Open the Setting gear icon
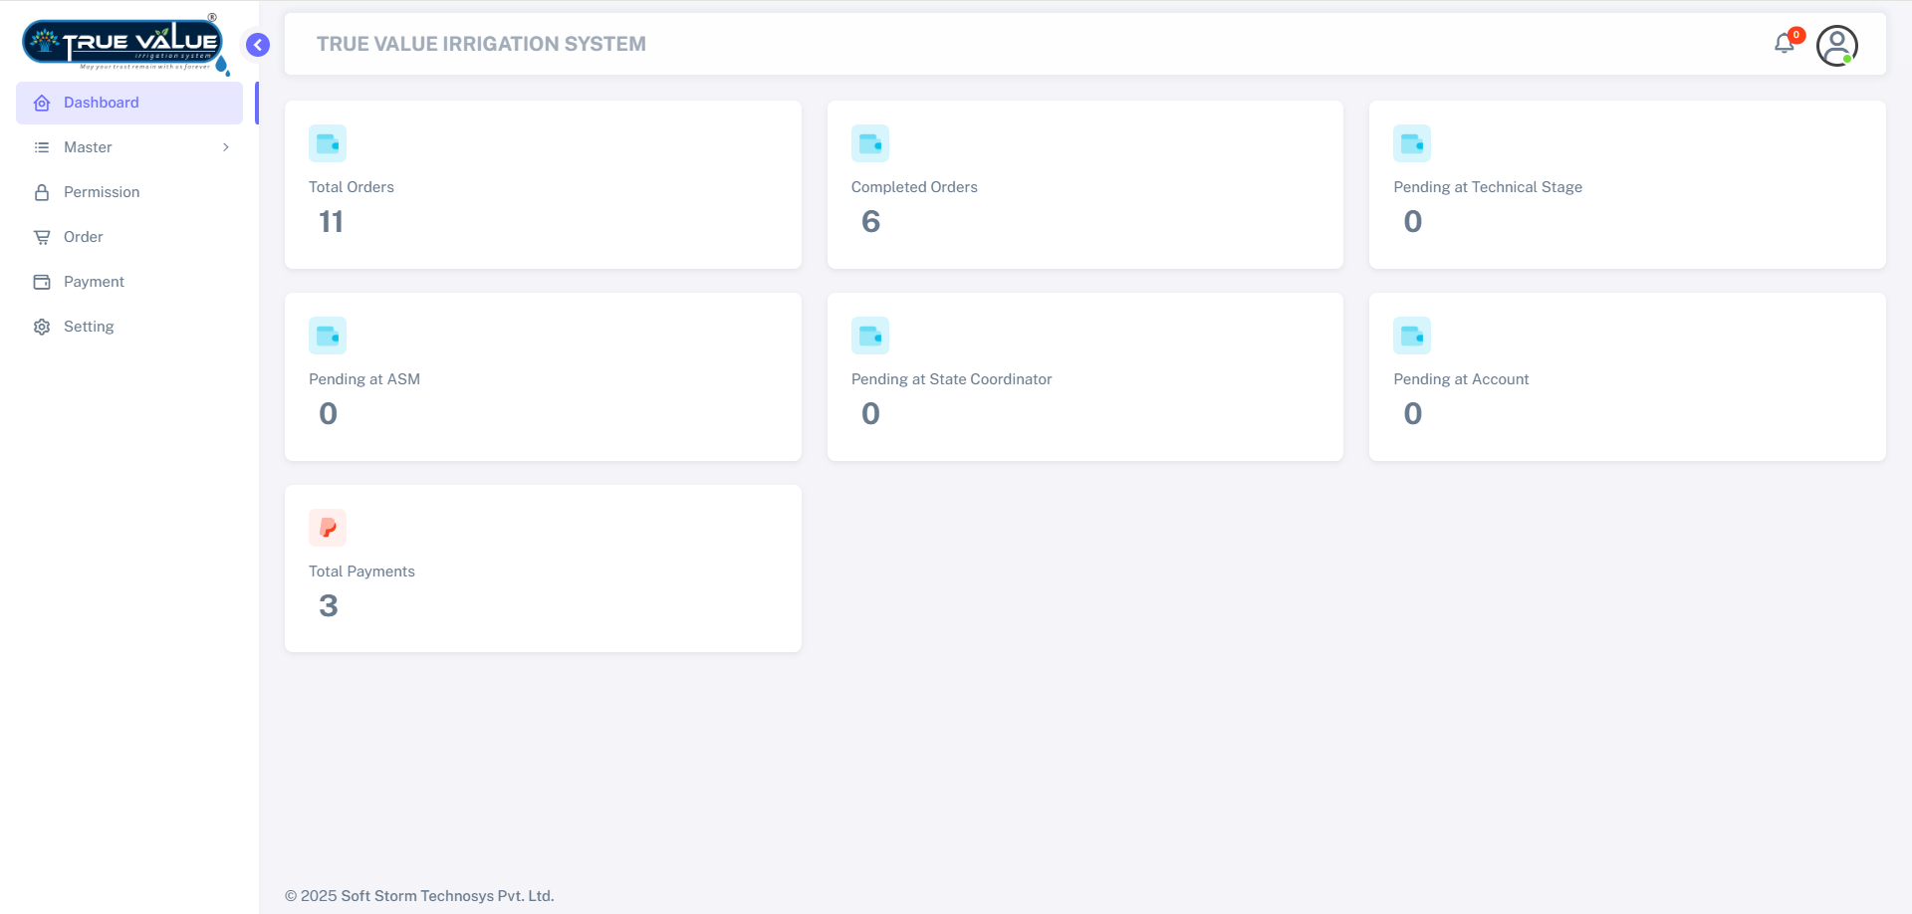This screenshot has height=914, width=1912. 41,326
